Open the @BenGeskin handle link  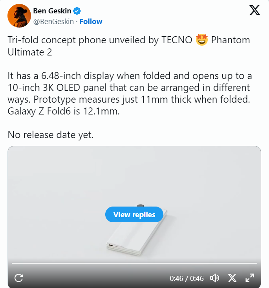pos(54,21)
